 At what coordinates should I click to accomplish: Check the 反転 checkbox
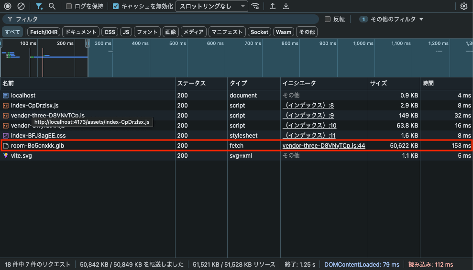tap(328, 19)
